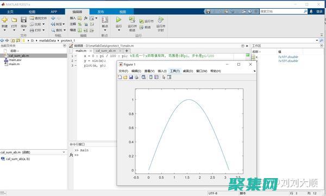Switch to the Home (主页) ribbon tab

[10, 12]
